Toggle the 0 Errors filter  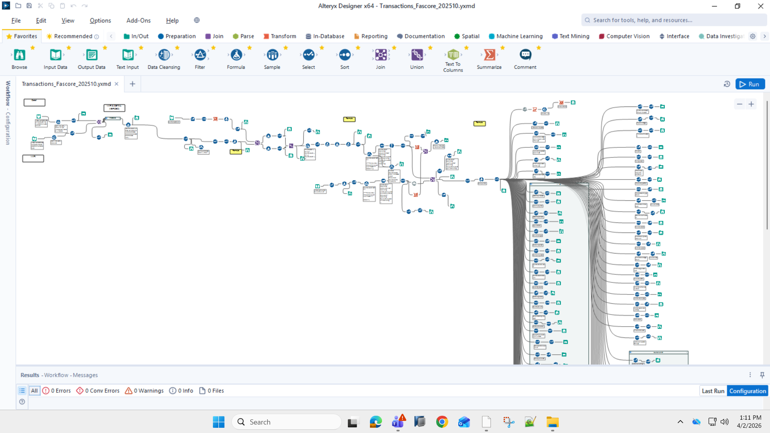(57, 390)
